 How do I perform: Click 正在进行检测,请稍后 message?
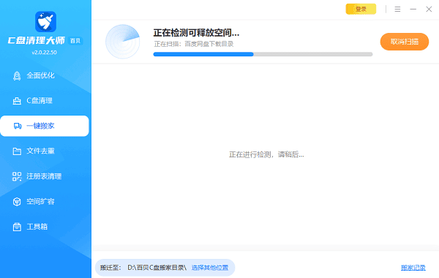click(x=266, y=154)
